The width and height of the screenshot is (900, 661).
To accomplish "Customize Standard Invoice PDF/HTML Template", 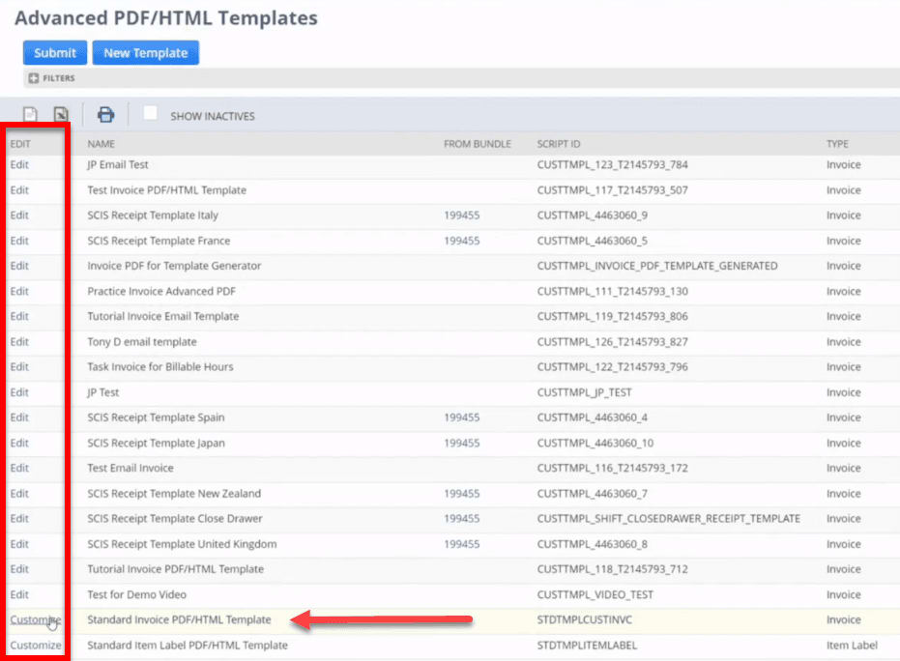I will [36, 619].
